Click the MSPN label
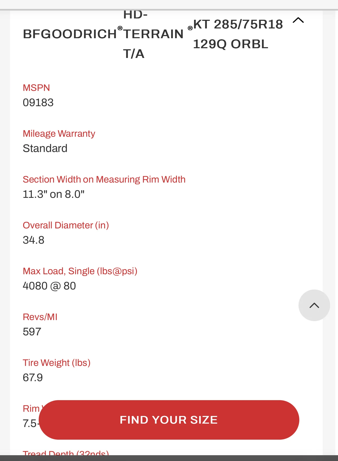Image resolution: width=338 pixels, height=461 pixels. [36, 88]
